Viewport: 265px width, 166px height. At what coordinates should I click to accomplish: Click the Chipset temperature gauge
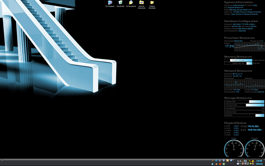tap(234, 148)
